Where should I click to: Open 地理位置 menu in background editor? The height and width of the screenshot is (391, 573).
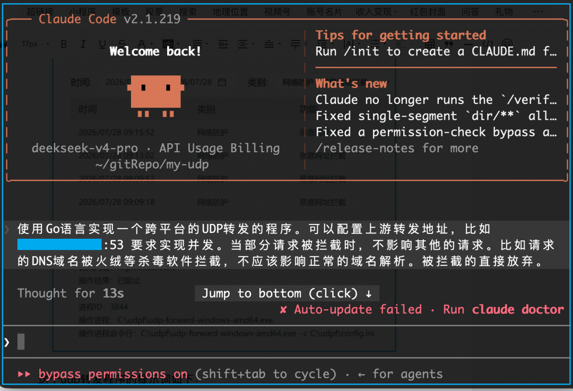[230, 12]
